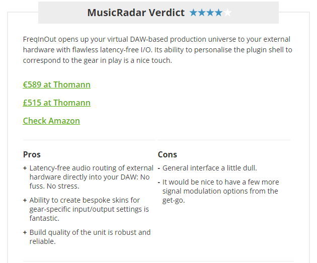
Task: Click the third blue rating star
Action: pyautogui.click(x=210, y=13)
